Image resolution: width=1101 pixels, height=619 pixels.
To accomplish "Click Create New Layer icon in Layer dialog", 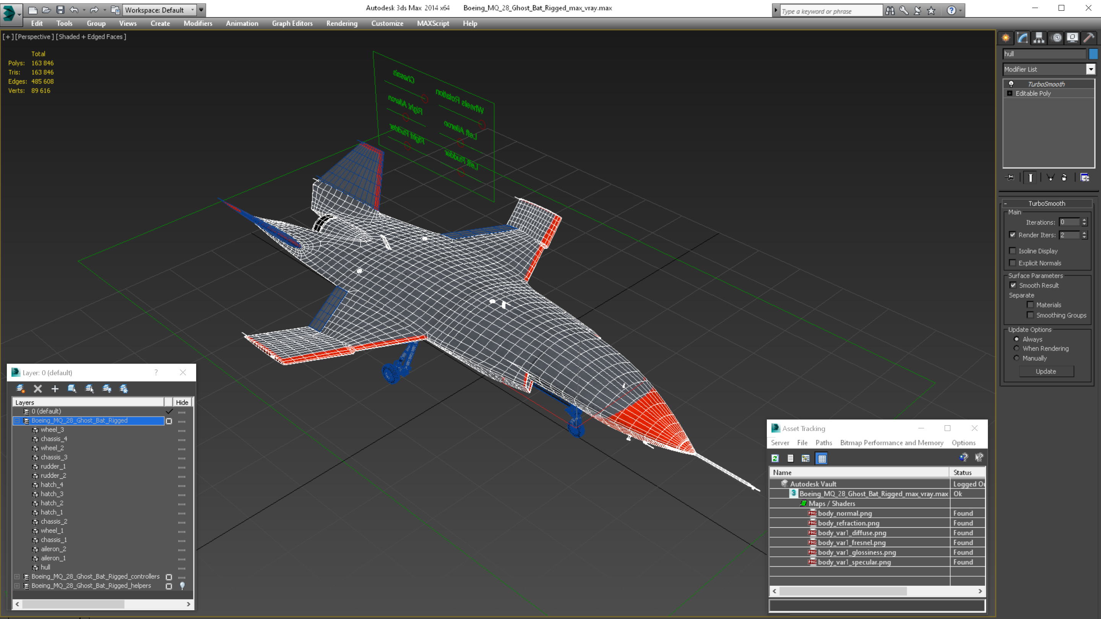I will tap(20, 388).
